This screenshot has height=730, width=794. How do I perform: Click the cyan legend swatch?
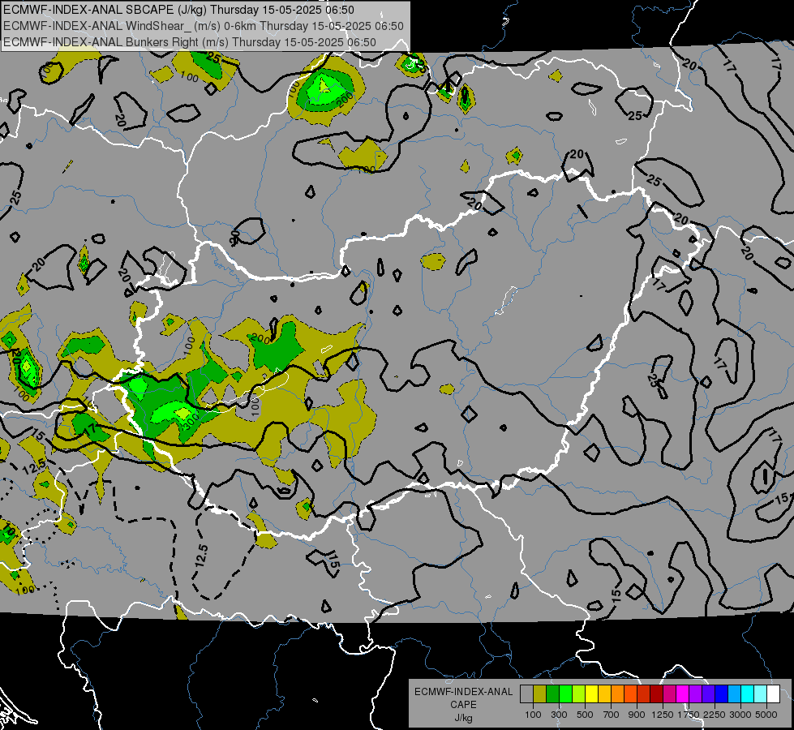748,693
